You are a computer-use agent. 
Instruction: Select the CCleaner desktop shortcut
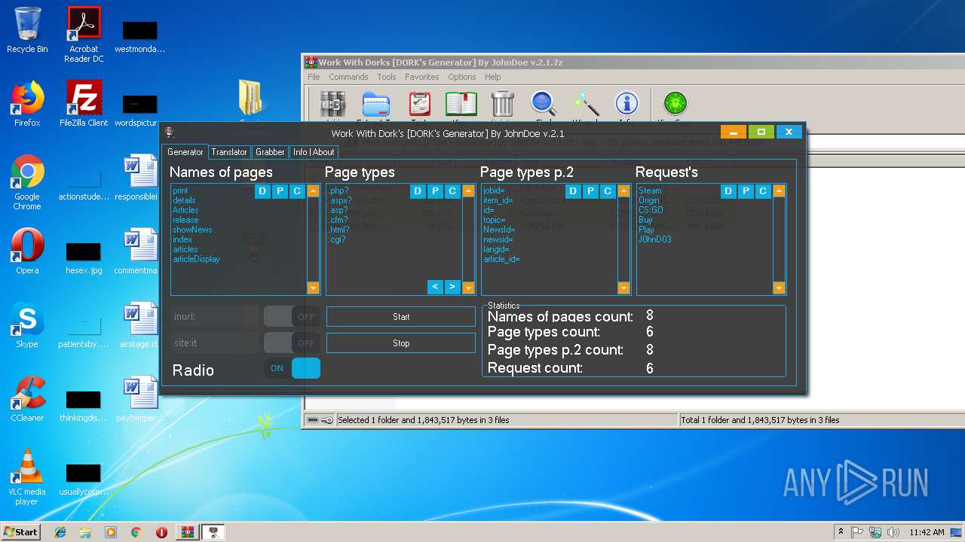[x=27, y=399]
